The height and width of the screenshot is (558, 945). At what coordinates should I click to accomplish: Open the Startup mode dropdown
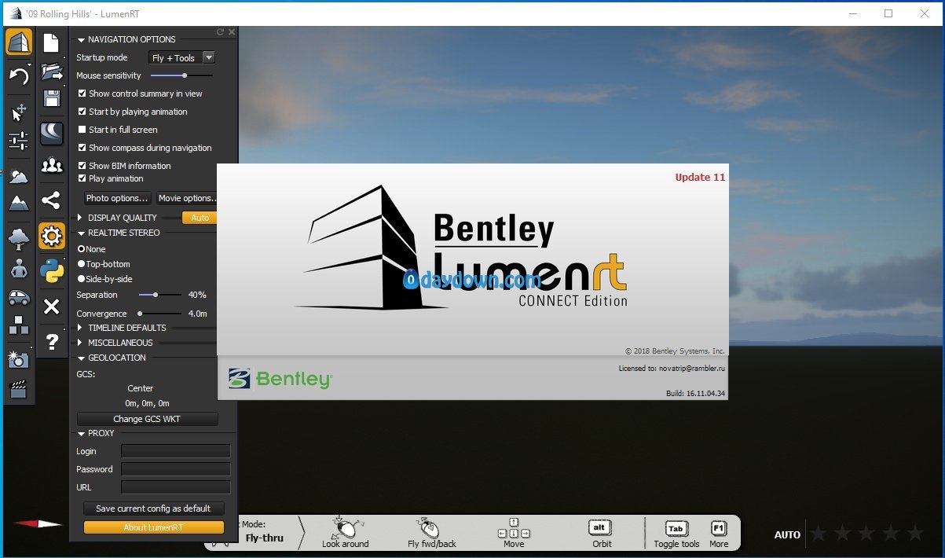pos(181,57)
